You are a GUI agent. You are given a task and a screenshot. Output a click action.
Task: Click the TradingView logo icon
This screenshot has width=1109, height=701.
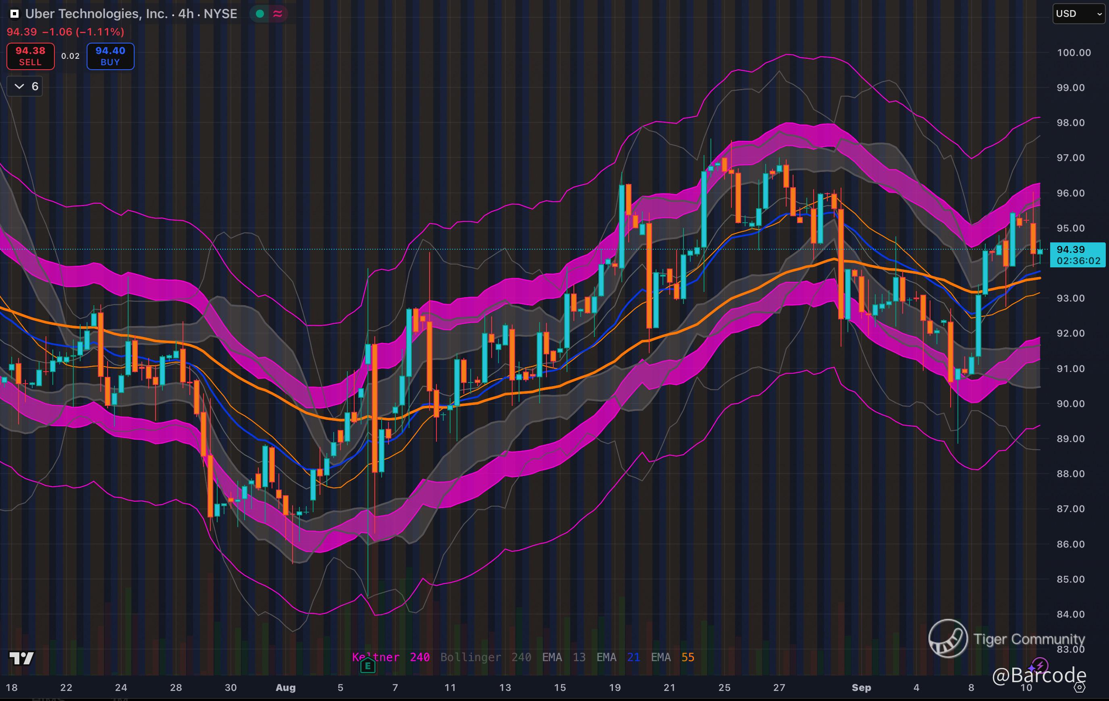click(x=21, y=658)
